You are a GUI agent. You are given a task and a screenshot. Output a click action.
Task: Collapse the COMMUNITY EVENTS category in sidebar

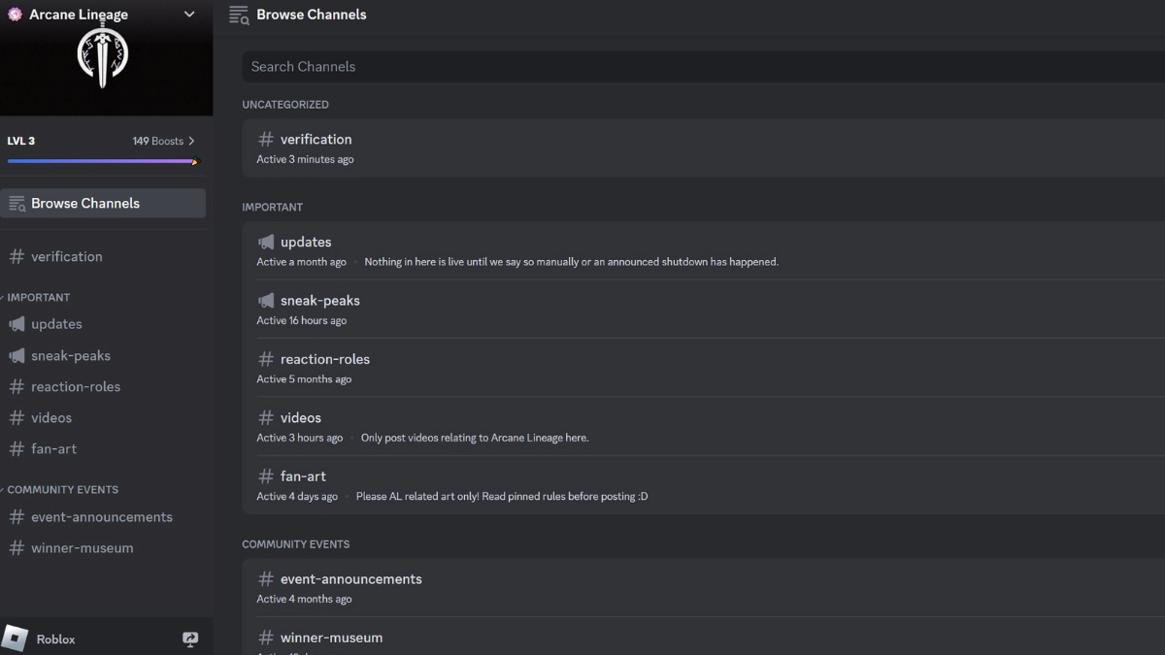click(62, 489)
